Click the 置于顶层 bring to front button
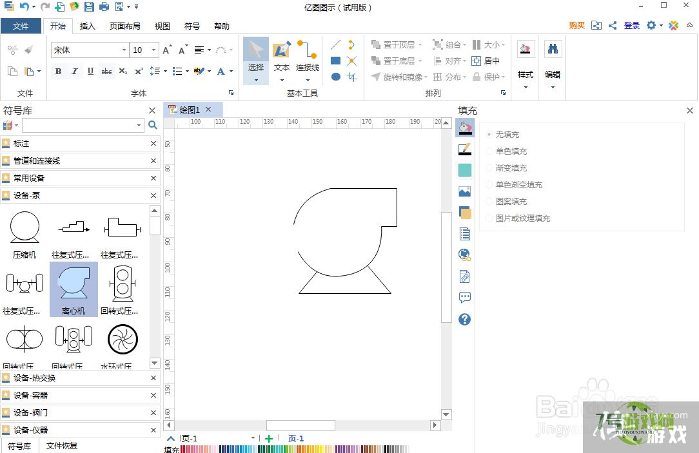 [397, 44]
